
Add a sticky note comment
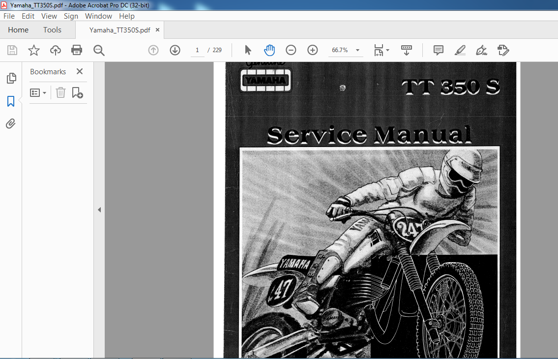439,50
